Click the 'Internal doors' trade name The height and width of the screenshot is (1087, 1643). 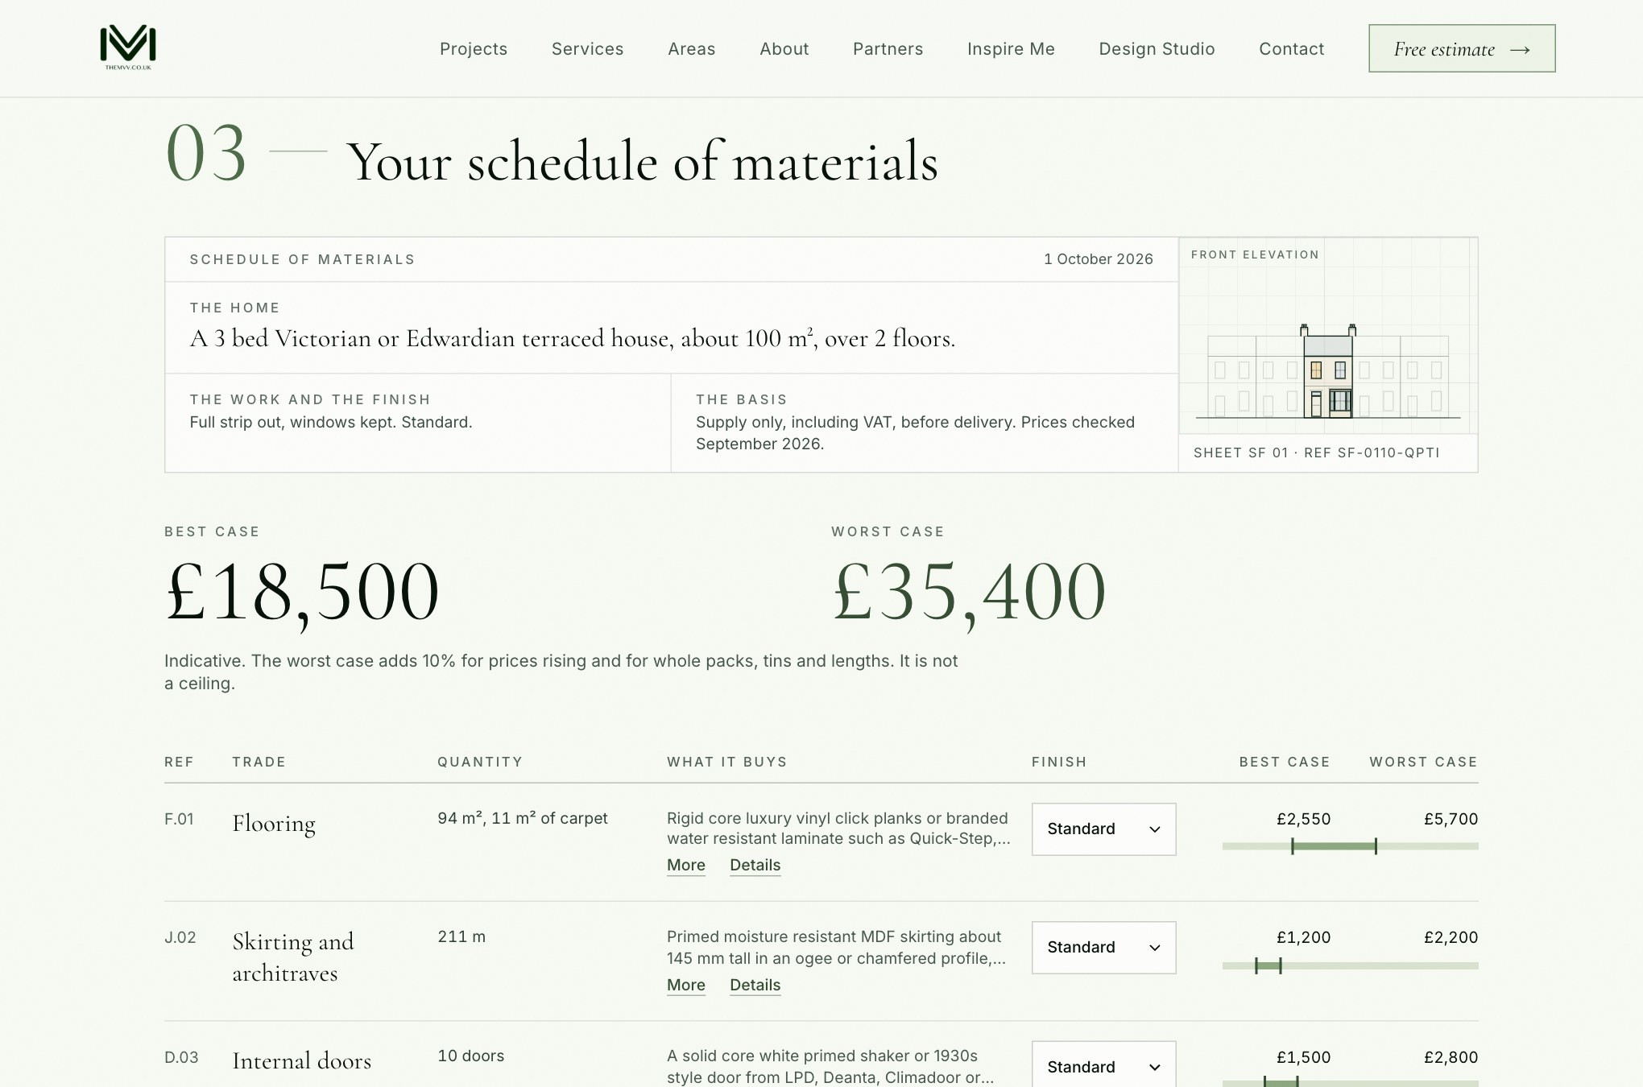click(302, 1060)
